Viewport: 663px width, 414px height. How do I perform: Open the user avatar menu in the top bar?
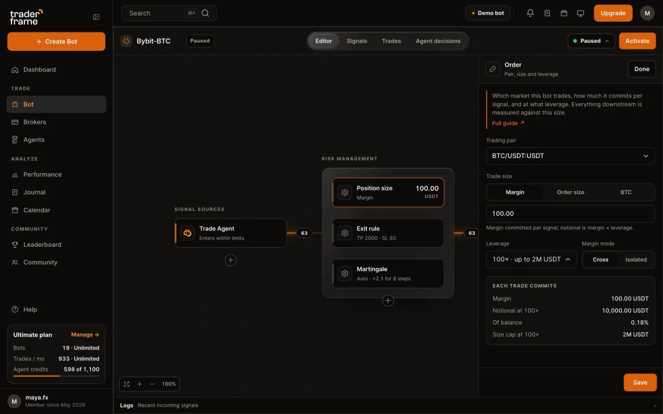coord(647,13)
